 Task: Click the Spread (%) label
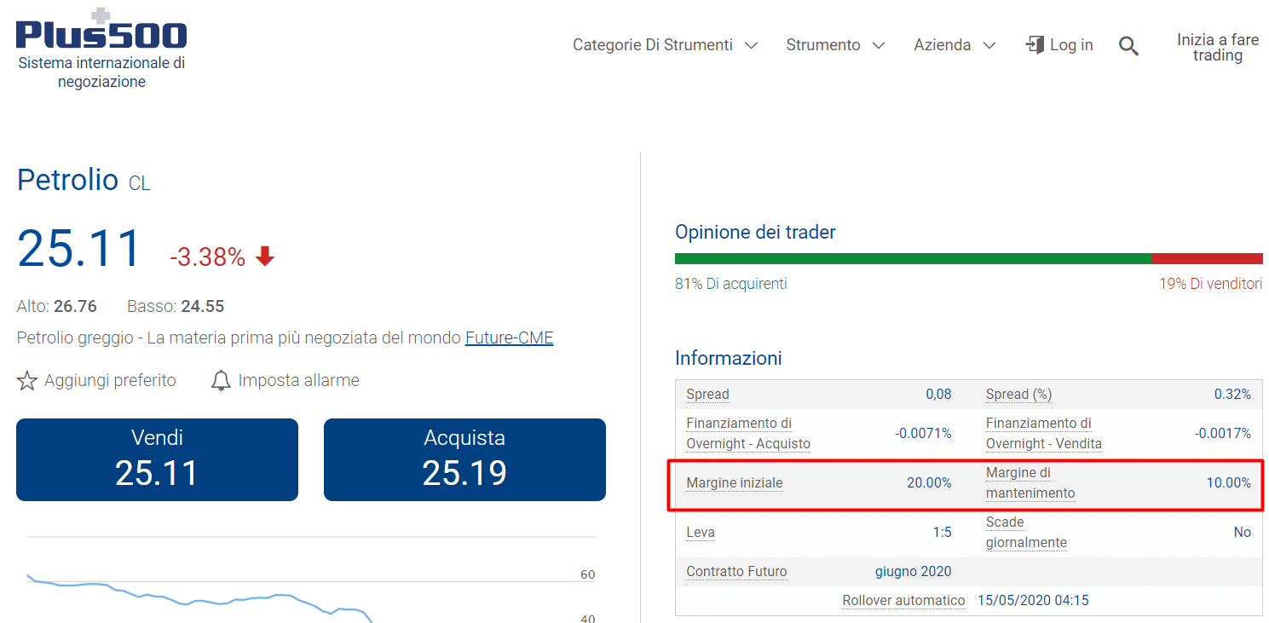coord(1018,395)
